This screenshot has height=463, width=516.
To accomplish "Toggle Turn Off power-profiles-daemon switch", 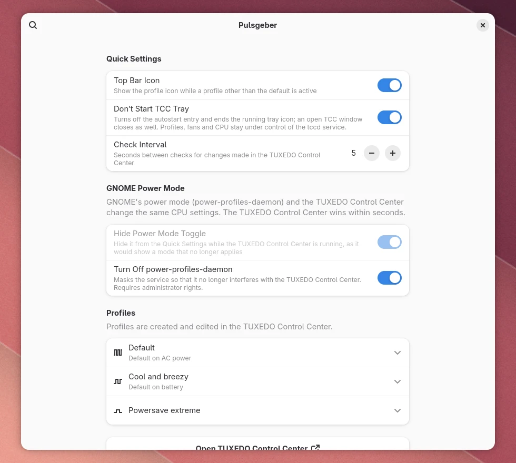I will [x=389, y=278].
